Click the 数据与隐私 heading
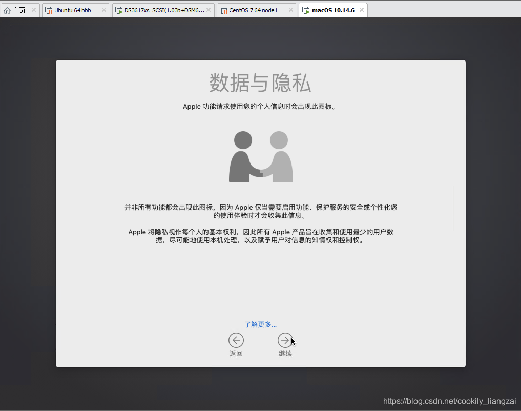 260,83
